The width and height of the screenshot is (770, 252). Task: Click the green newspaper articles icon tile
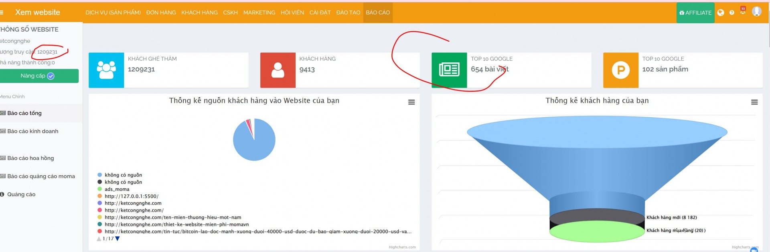tap(449, 70)
